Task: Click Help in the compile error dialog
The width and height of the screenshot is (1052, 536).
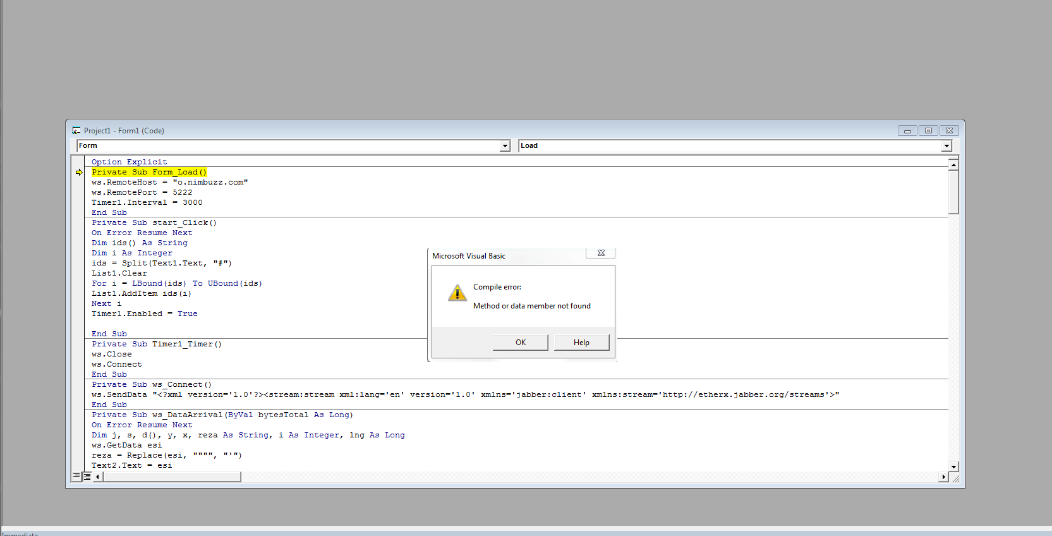Action: click(581, 343)
